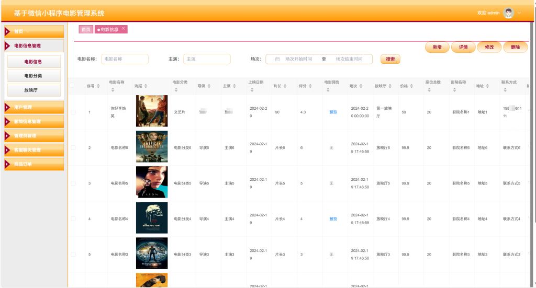The height and width of the screenshot is (288, 536).
Task: Click the 新增 button
Action: 437,47
